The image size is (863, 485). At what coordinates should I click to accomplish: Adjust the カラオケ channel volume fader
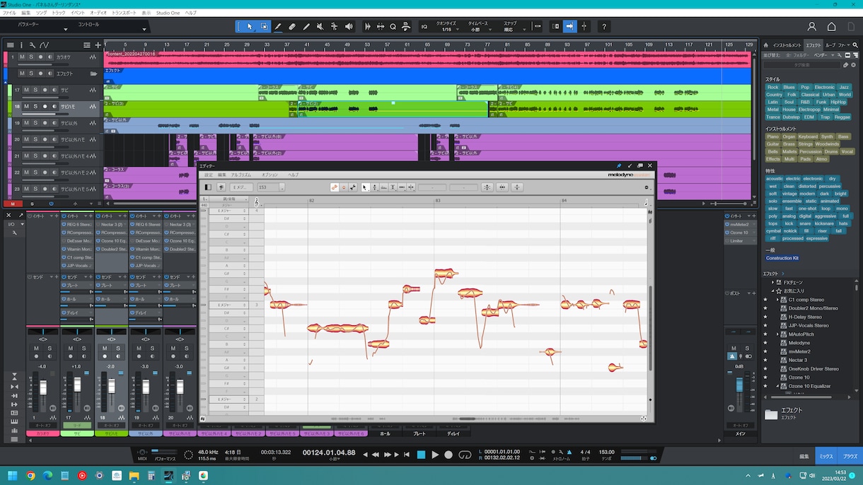(x=42, y=388)
